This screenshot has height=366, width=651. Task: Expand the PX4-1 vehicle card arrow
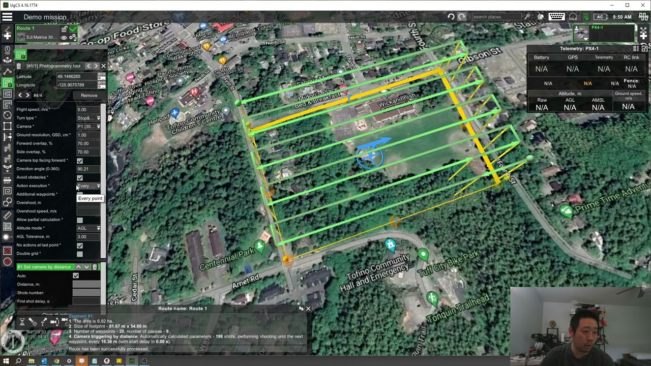(586, 39)
